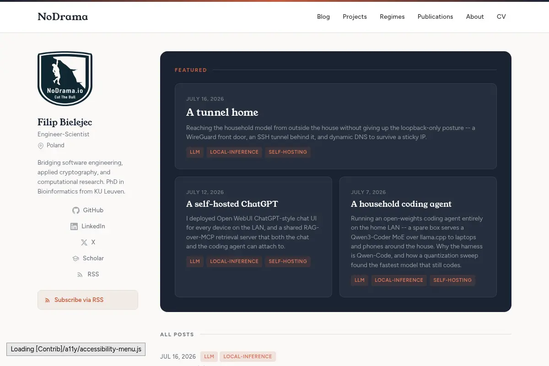Open the "A self-hosted ChatGPT" post
Screen dimensions: 549x366
[x=232, y=204]
